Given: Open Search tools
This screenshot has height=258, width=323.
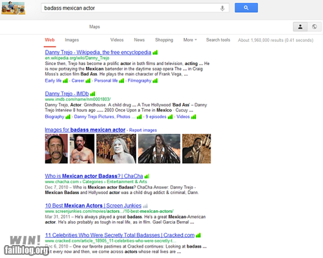Looking at the screenshot, I should pos(218,40).
